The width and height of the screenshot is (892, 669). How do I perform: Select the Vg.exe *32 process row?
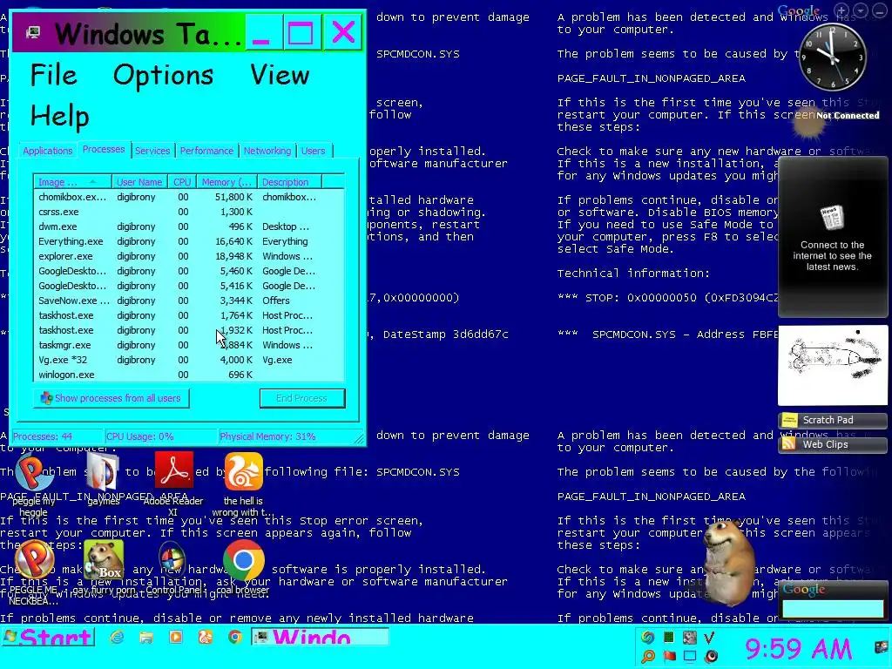point(189,360)
